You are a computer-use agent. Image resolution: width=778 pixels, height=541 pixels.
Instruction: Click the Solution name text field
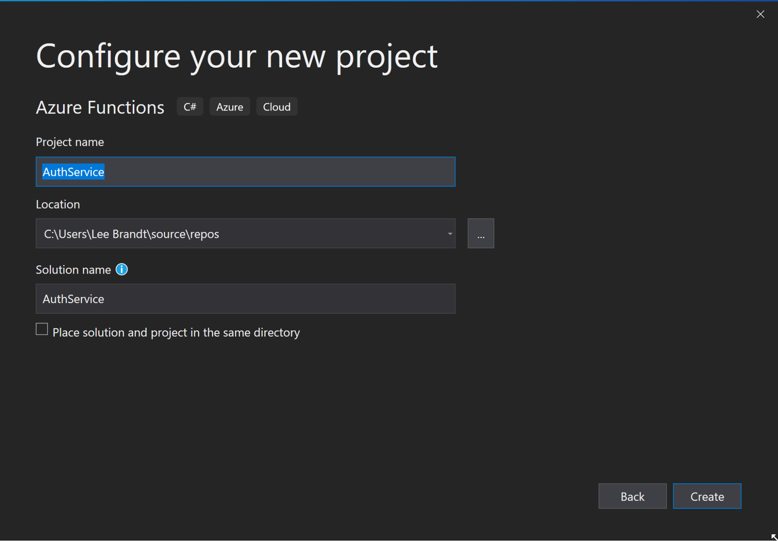[x=245, y=299]
